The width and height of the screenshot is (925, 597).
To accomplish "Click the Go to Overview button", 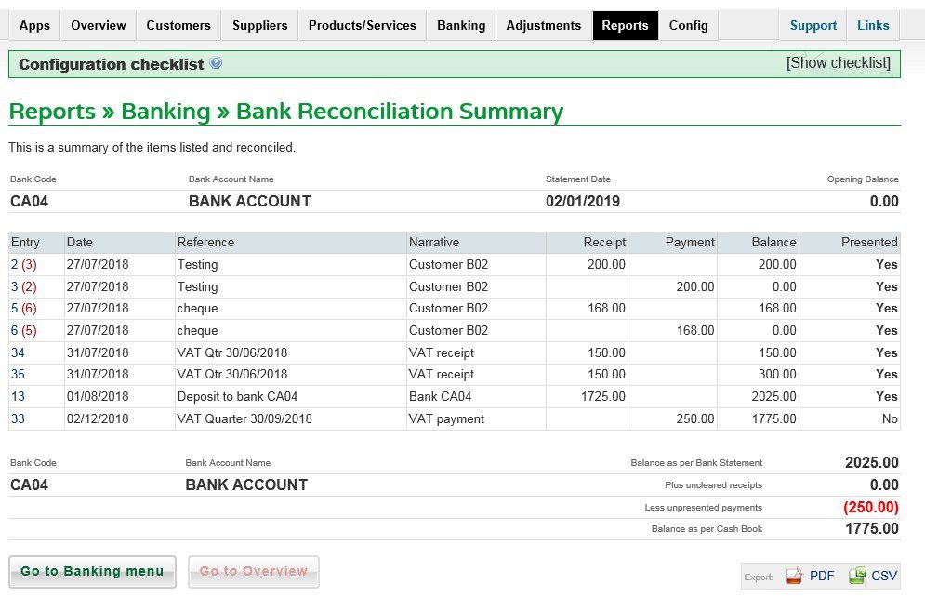I will (253, 571).
